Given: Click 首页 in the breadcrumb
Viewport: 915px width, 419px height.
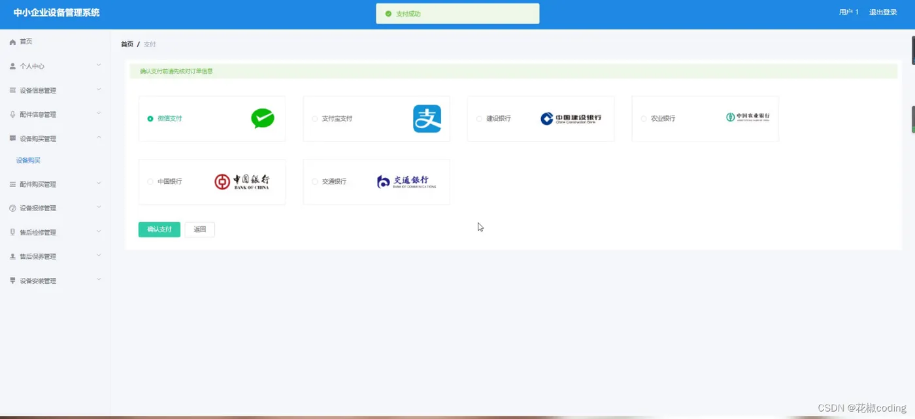Looking at the screenshot, I should pos(127,44).
